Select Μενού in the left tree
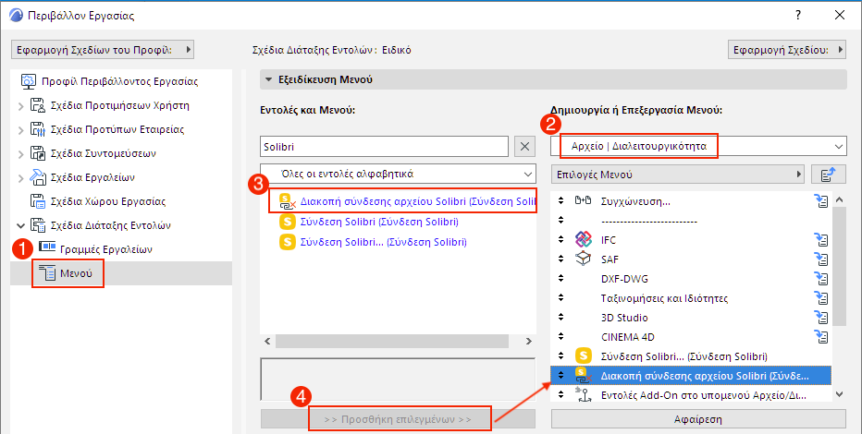 click(76, 273)
